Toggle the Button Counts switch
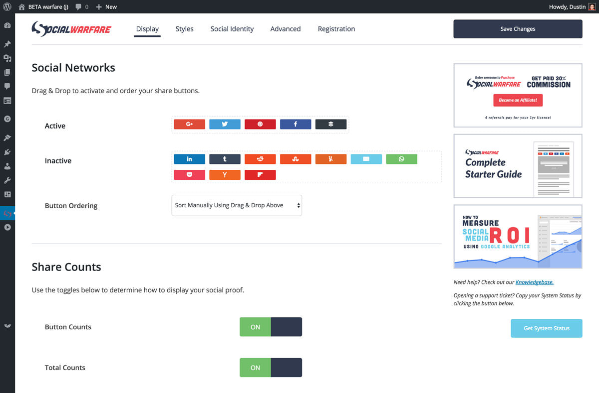599x393 pixels. click(x=271, y=327)
